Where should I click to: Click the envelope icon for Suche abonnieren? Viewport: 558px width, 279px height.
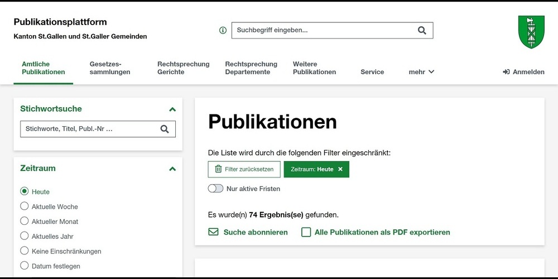click(x=213, y=232)
